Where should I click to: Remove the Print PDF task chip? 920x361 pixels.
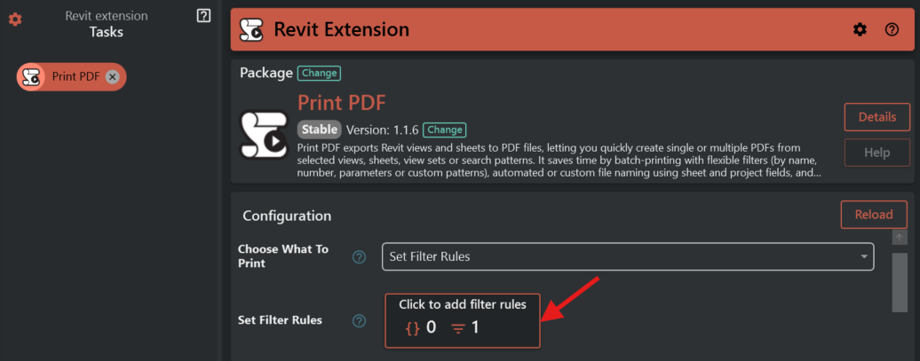(x=112, y=76)
